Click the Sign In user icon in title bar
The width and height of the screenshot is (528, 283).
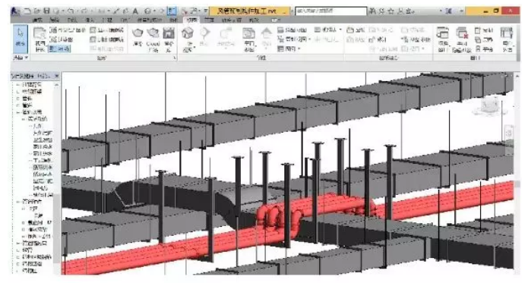pos(400,11)
